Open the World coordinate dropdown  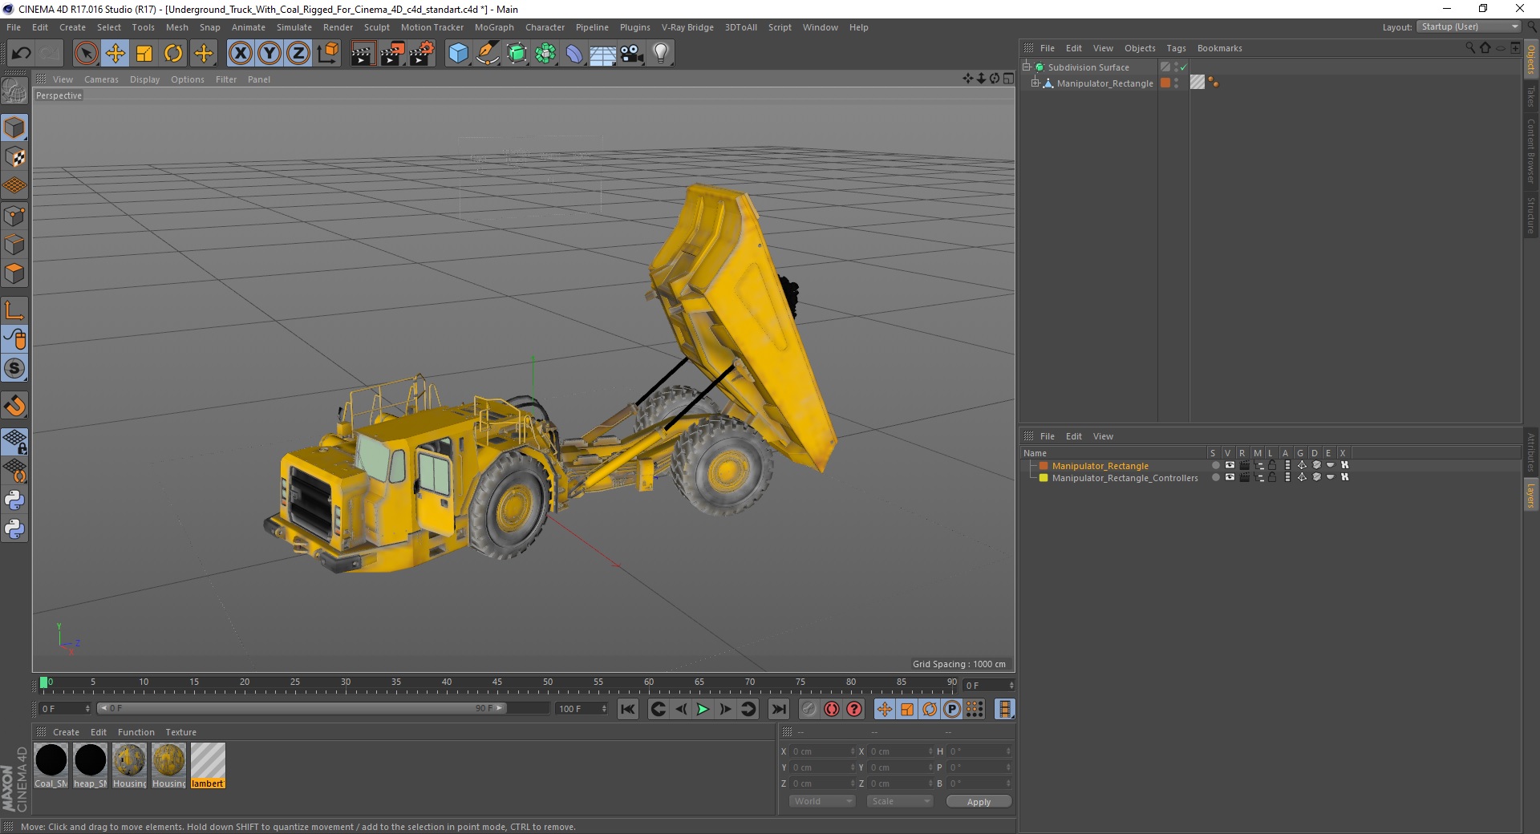click(x=822, y=801)
